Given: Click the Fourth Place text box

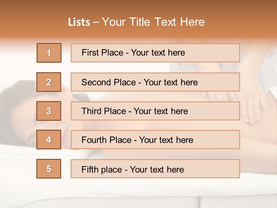Looking at the screenshot, I should (x=155, y=140).
